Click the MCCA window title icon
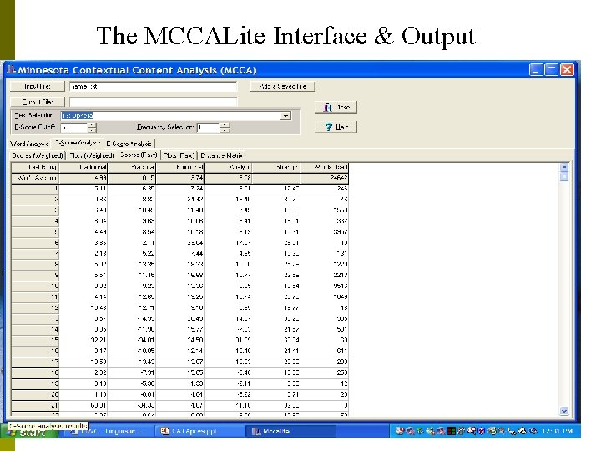601x451 pixels. pyautogui.click(x=12, y=70)
